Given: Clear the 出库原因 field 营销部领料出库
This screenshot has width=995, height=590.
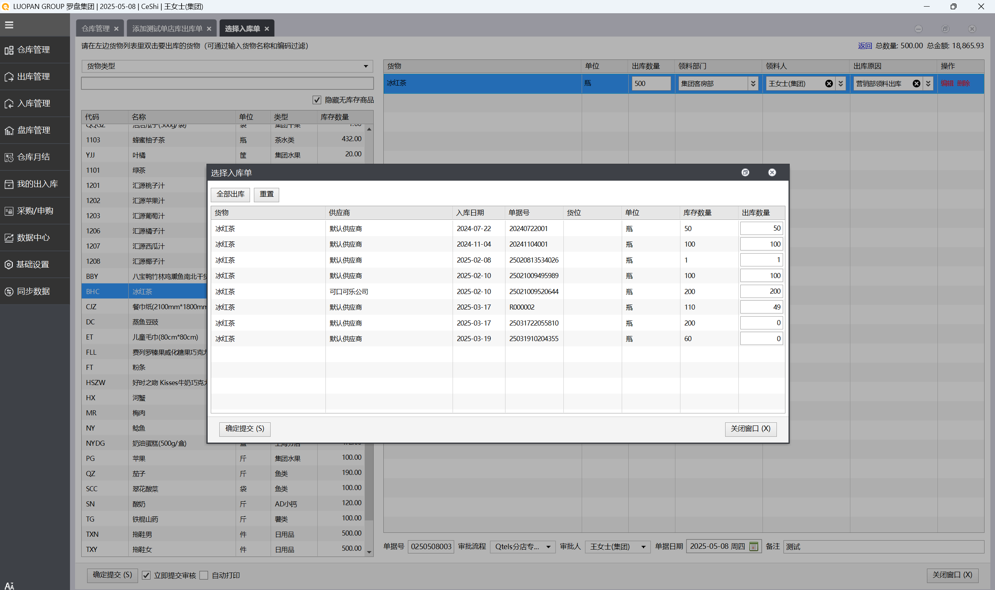Looking at the screenshot, I should tap(916, 84).
